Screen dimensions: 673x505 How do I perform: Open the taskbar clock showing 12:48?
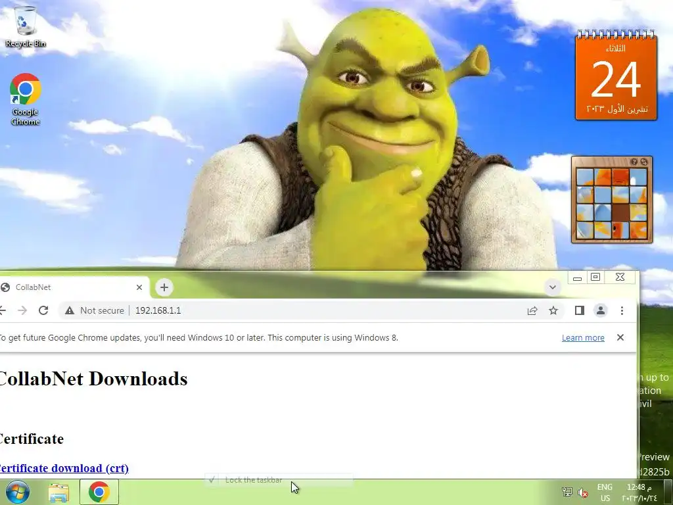[x=639, y=493]
